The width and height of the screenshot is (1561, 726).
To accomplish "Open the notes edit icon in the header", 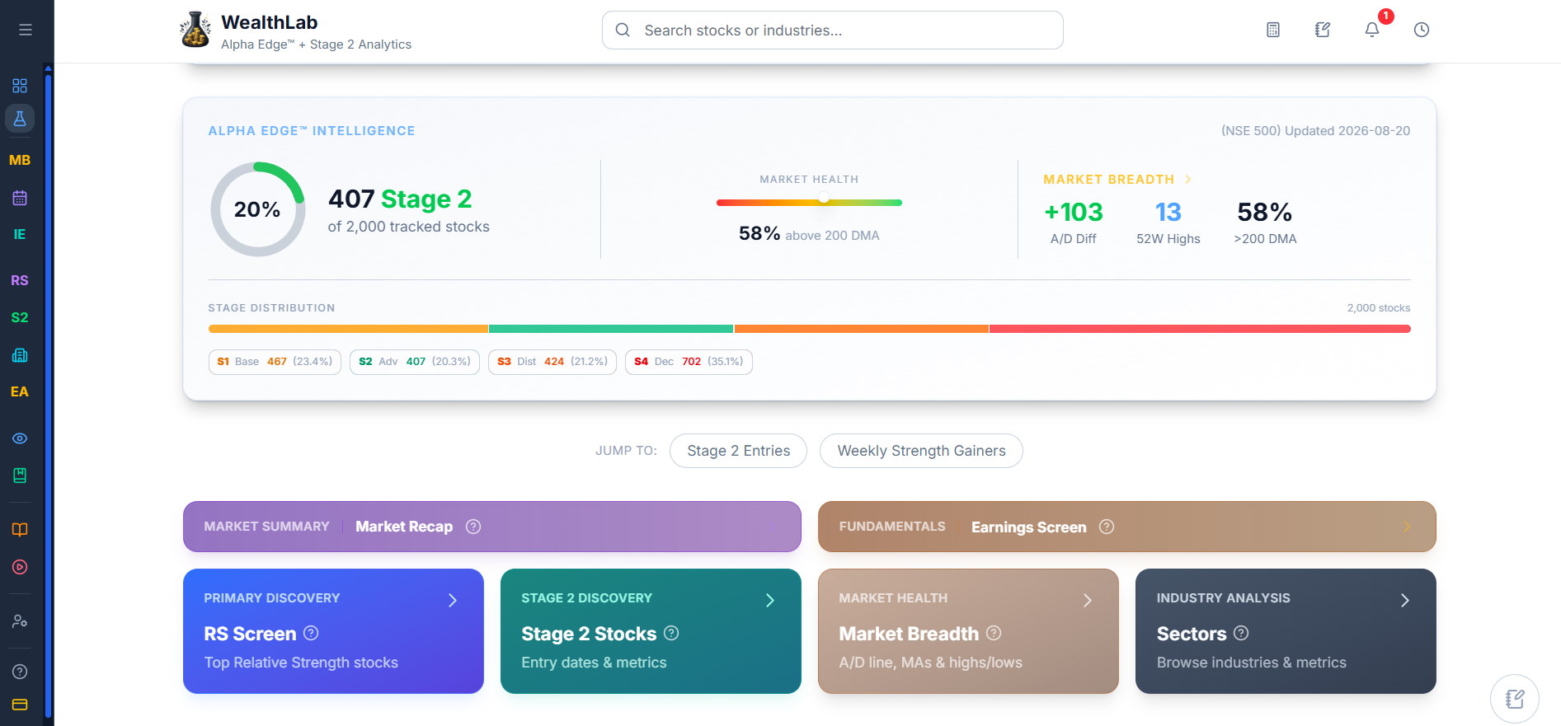I will [1323, 30].
